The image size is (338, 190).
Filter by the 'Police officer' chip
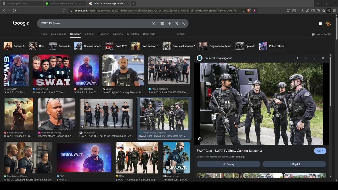pyautogui.click(x=273, y=46)
